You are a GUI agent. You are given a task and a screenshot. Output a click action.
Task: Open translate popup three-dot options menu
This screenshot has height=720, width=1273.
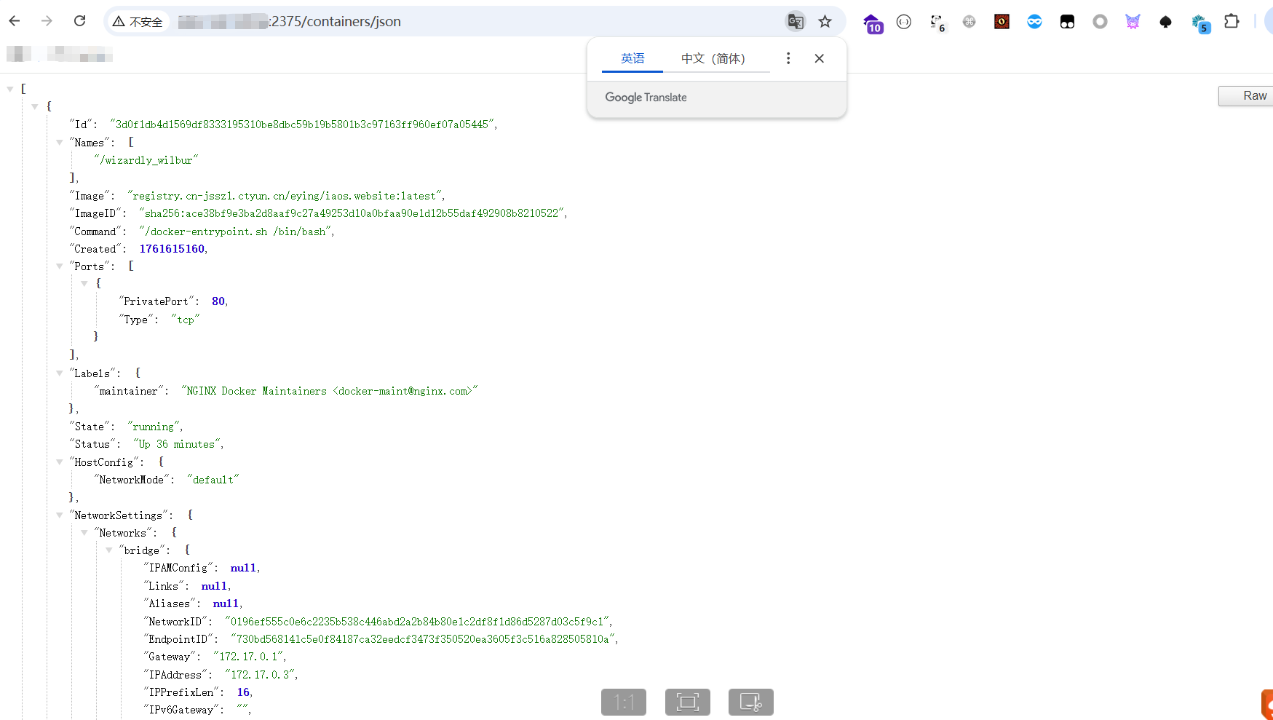click(x=788, y=58)
